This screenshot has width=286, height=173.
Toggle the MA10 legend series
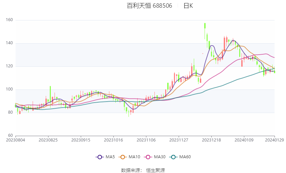[129, 157]
